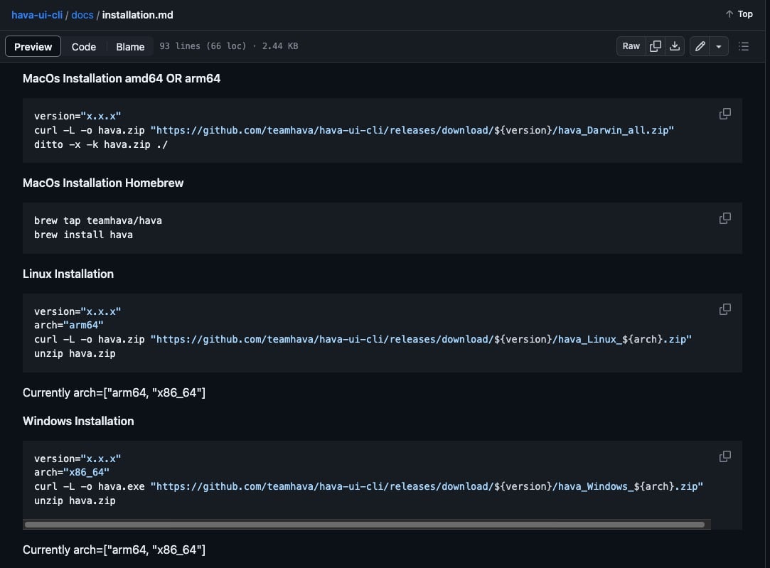
Task: Click unzip hava.zip in the Linux block
Action: click(75, 353)
